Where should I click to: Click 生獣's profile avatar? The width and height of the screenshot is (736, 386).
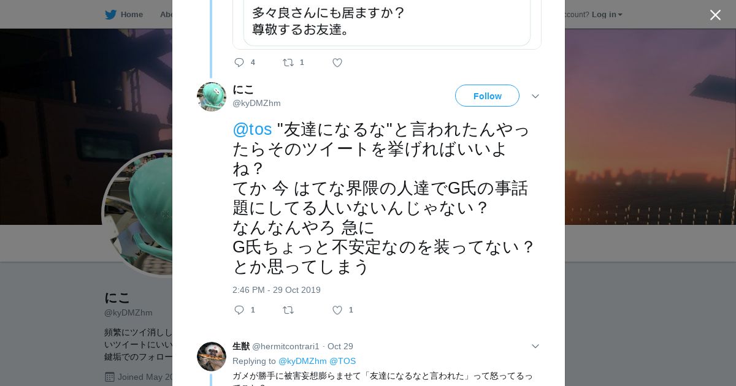coord(212,357)
